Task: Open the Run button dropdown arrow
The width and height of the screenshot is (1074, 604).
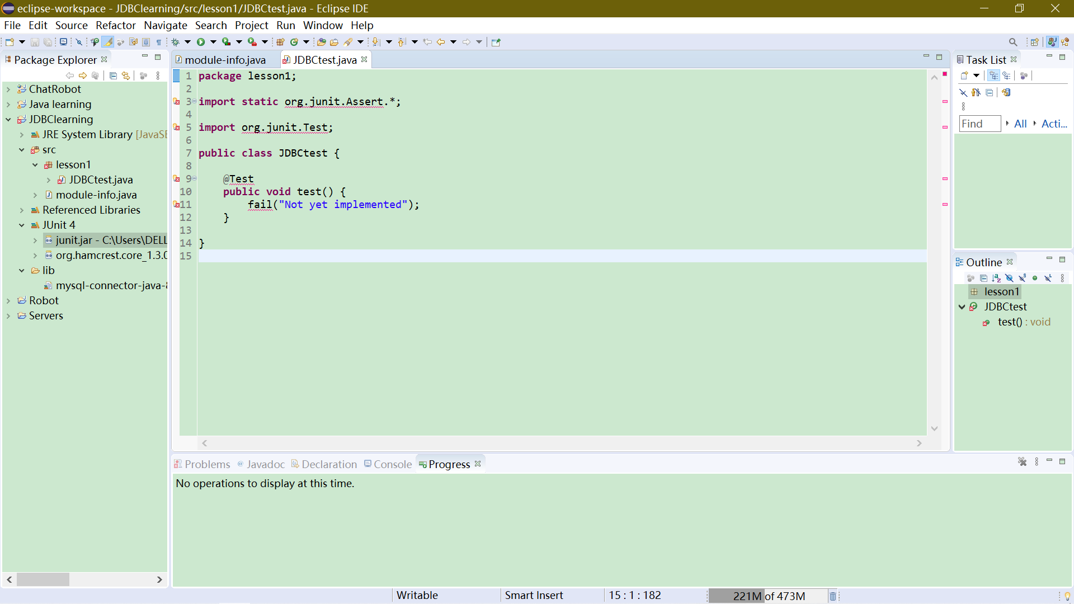Action: pos(213,42)
